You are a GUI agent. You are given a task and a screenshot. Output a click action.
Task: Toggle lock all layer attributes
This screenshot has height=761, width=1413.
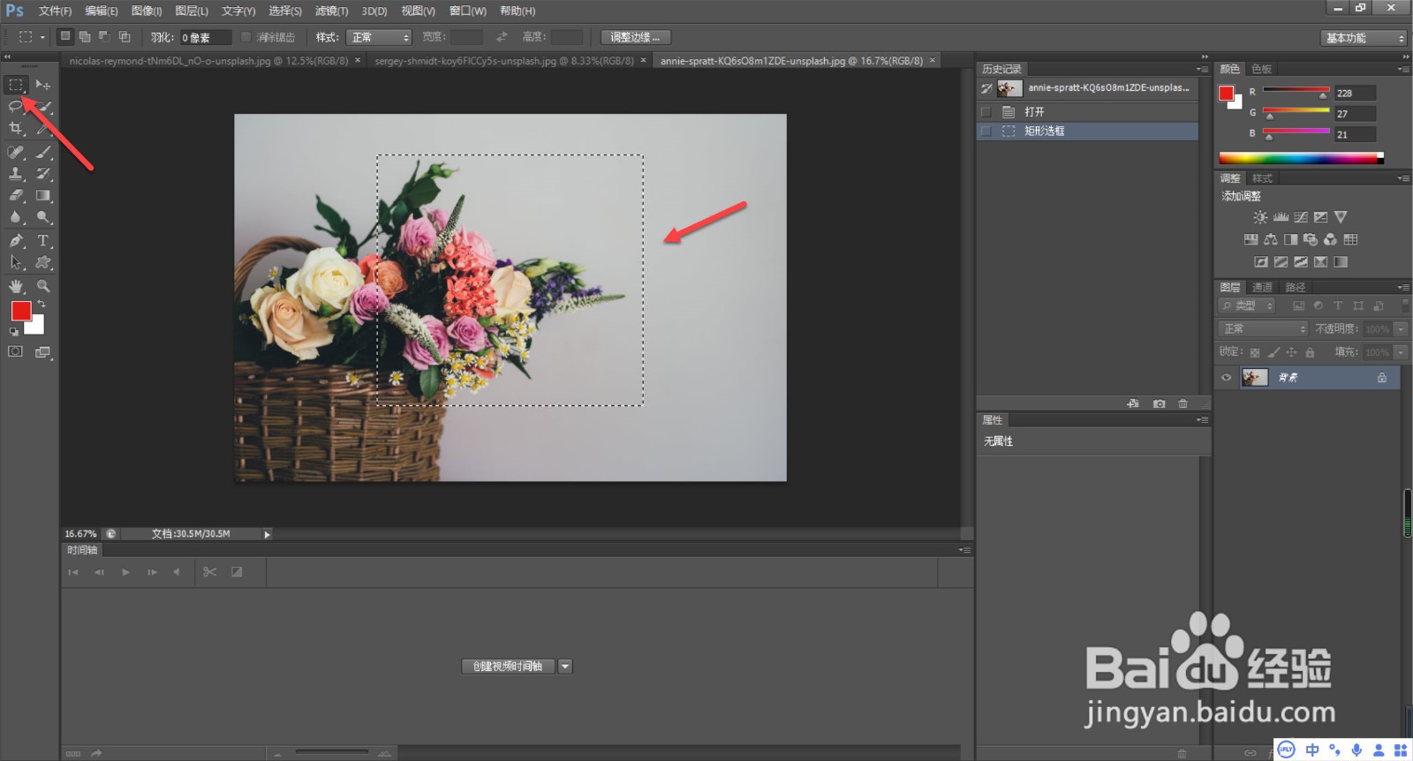[1311, 352]
